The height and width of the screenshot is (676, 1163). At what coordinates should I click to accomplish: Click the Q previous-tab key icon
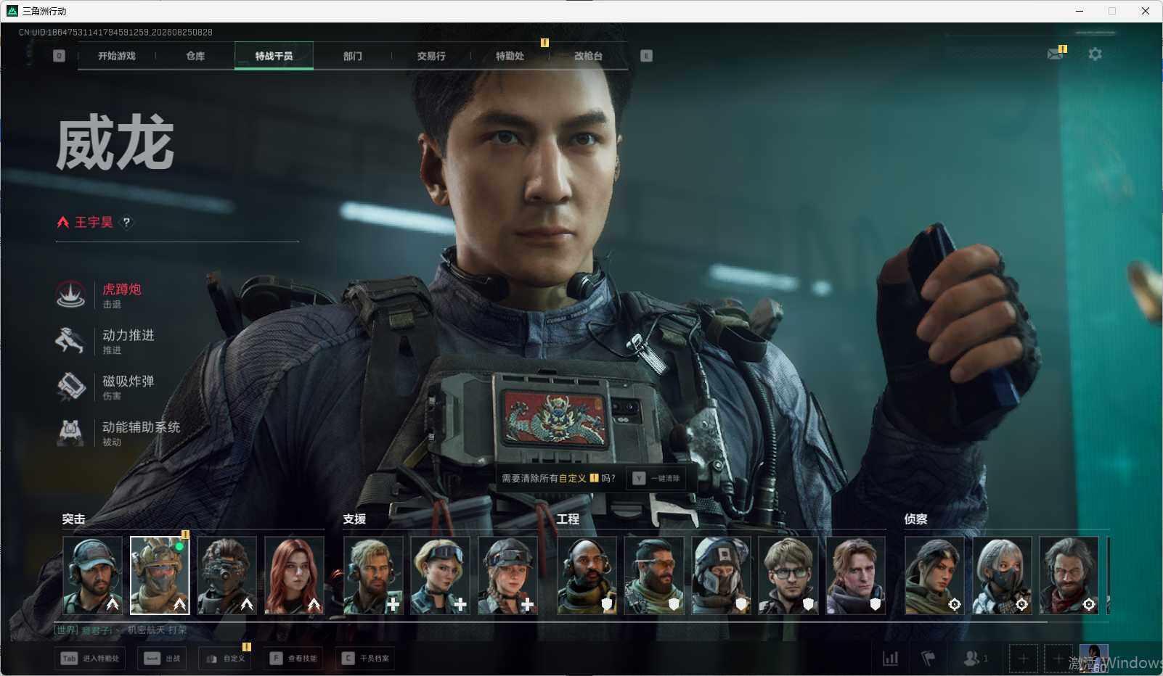click(60, 56)
